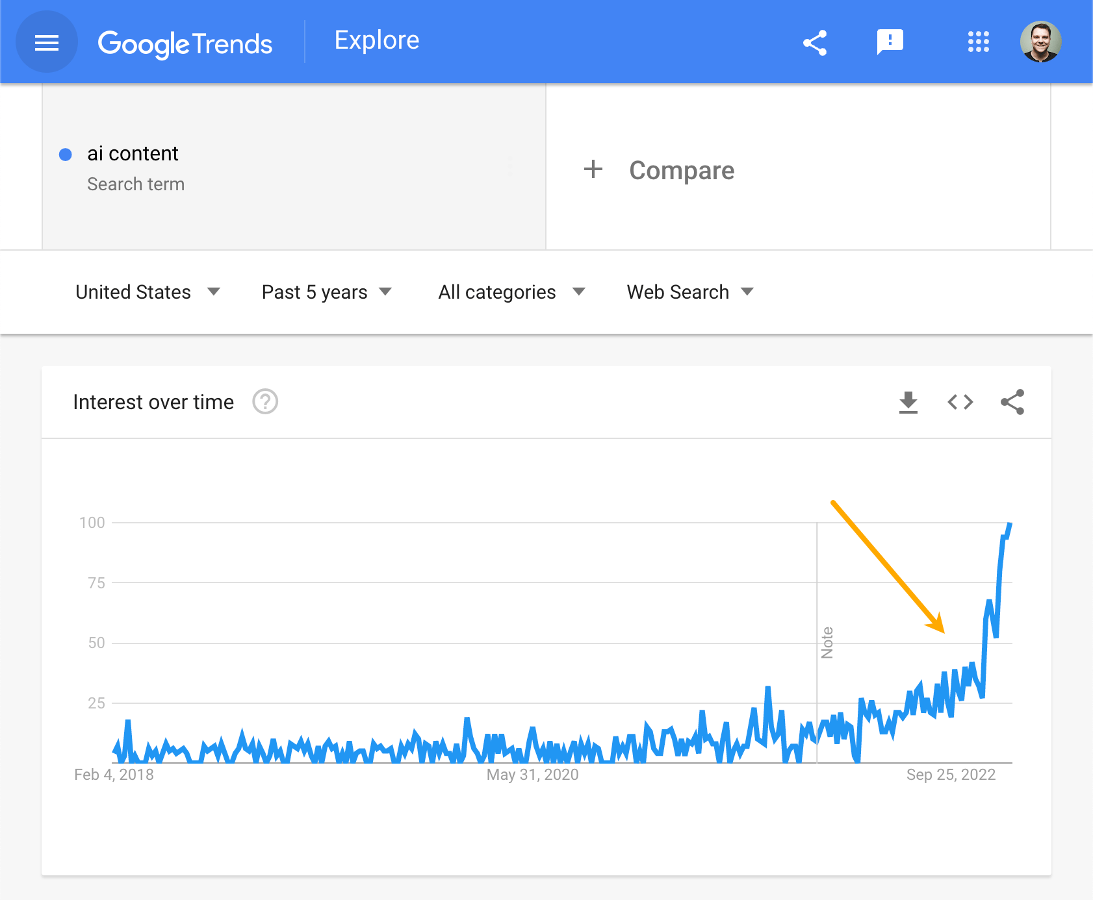Open the hamburger navigation menu
Image resolution: width=1093 pixels, height=900 pixels.
pyautogui.click(x=46, y=42)
